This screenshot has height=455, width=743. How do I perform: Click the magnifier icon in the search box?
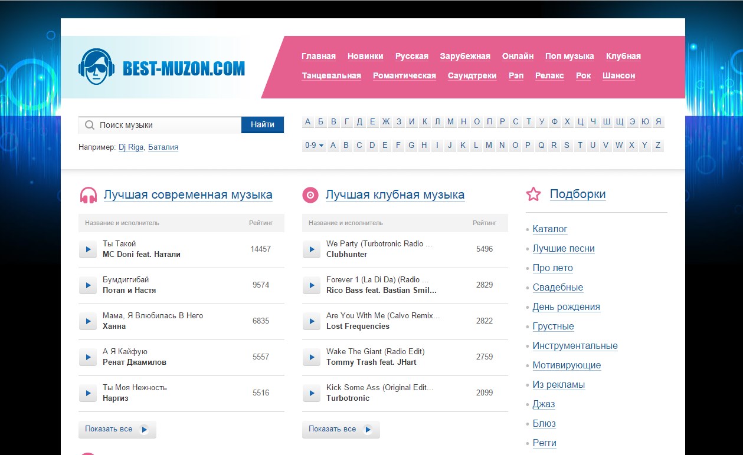90,125
